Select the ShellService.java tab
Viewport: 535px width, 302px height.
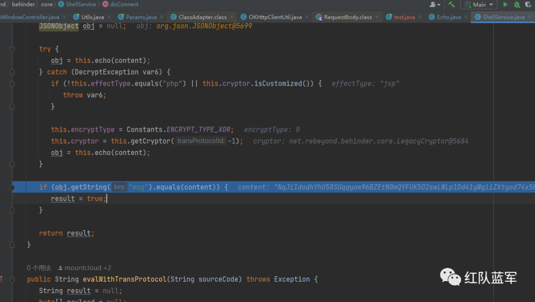point(504,17)
